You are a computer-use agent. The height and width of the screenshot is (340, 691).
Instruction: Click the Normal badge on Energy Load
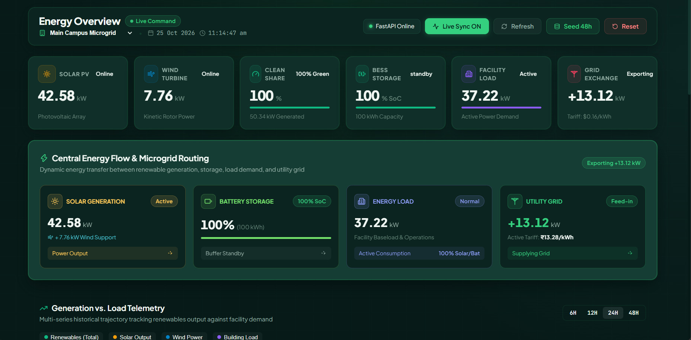[x=470, y=201]
